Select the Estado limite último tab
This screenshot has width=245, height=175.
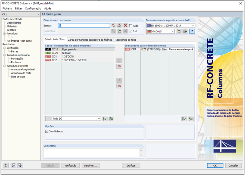[55, 39]
